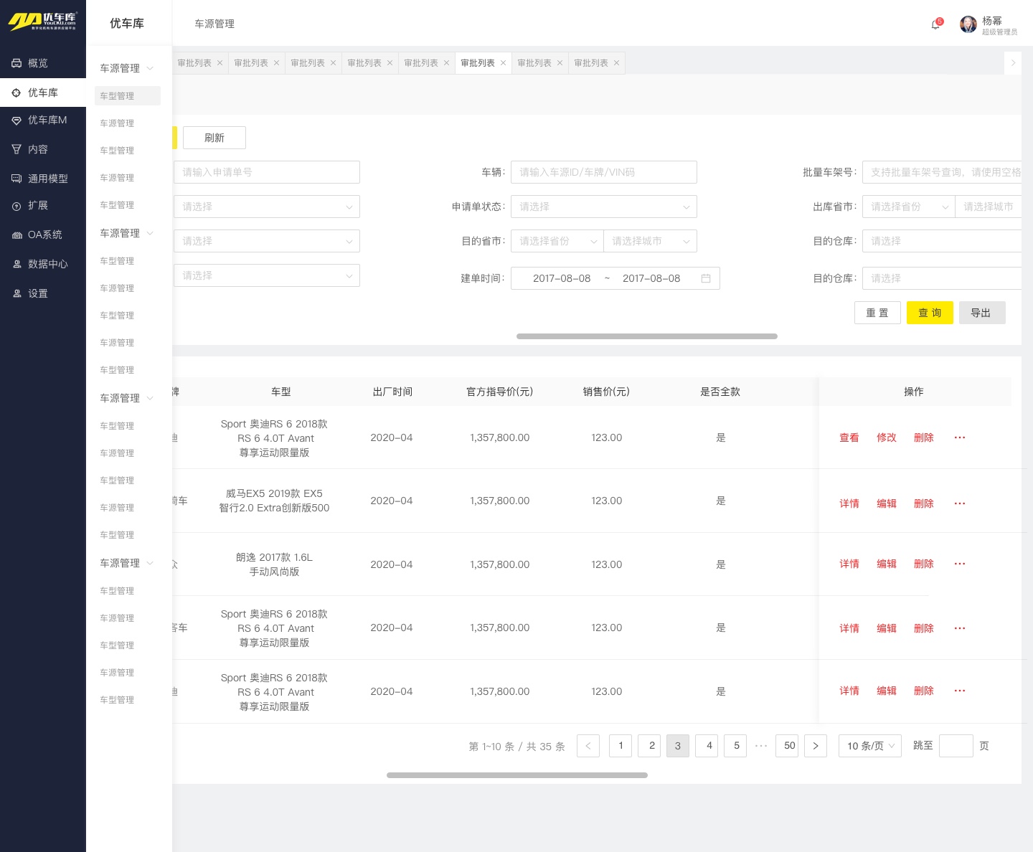Open the OA系统 sidebar item
This screenshot has height=852, width=1033.
[x=44, y=235]
